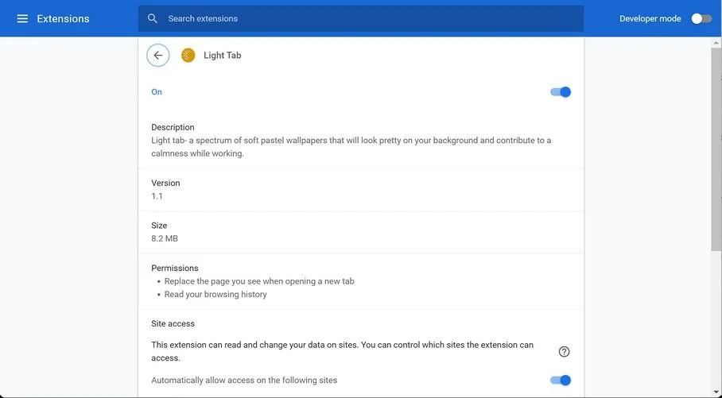Viewport: 722px width, 398px height.
Task: Click the description paragraph about pastel wallpapers
Action: tap(351, 147)
